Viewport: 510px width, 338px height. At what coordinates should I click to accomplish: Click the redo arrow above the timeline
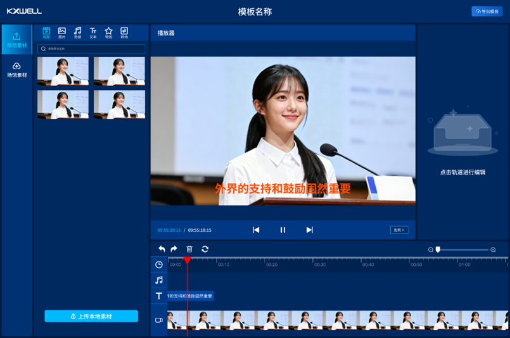click(x=174, y=249)
